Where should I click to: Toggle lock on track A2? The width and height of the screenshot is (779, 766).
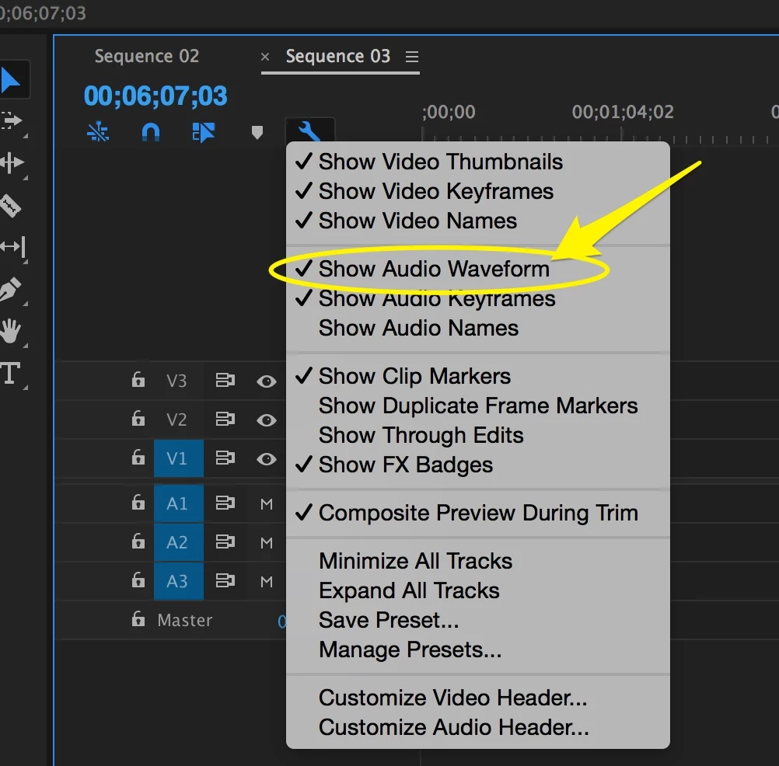click(x=138, y=541)
